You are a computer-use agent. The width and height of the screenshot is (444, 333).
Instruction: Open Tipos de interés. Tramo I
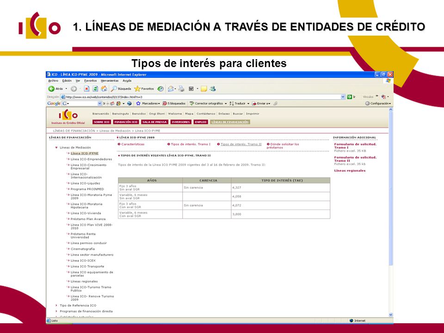point(191,144)
